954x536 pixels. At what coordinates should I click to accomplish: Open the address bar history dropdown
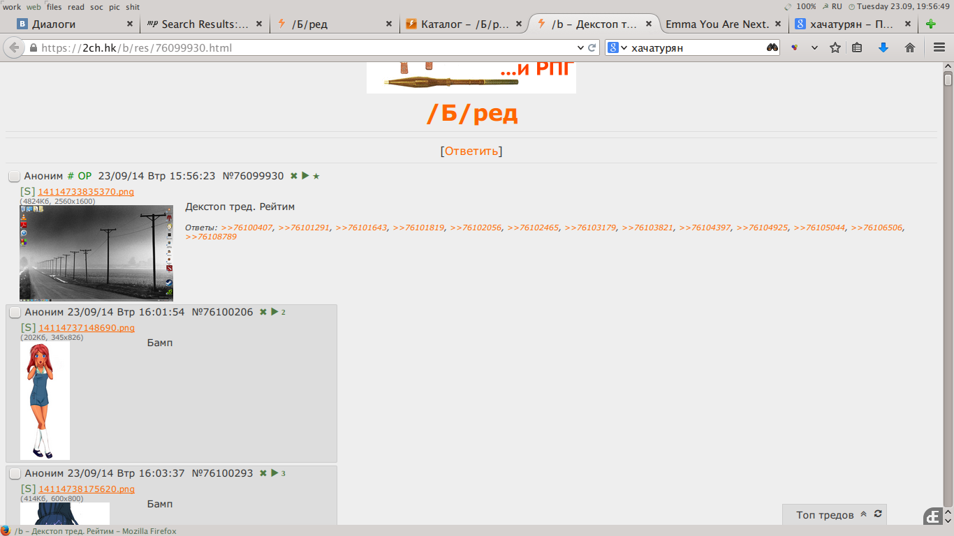[580, 47]
